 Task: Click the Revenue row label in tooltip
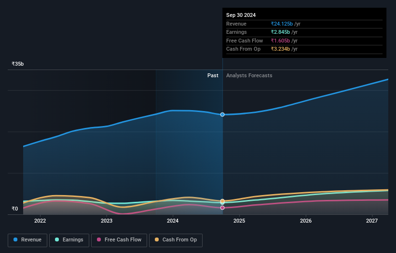point(236,24)
